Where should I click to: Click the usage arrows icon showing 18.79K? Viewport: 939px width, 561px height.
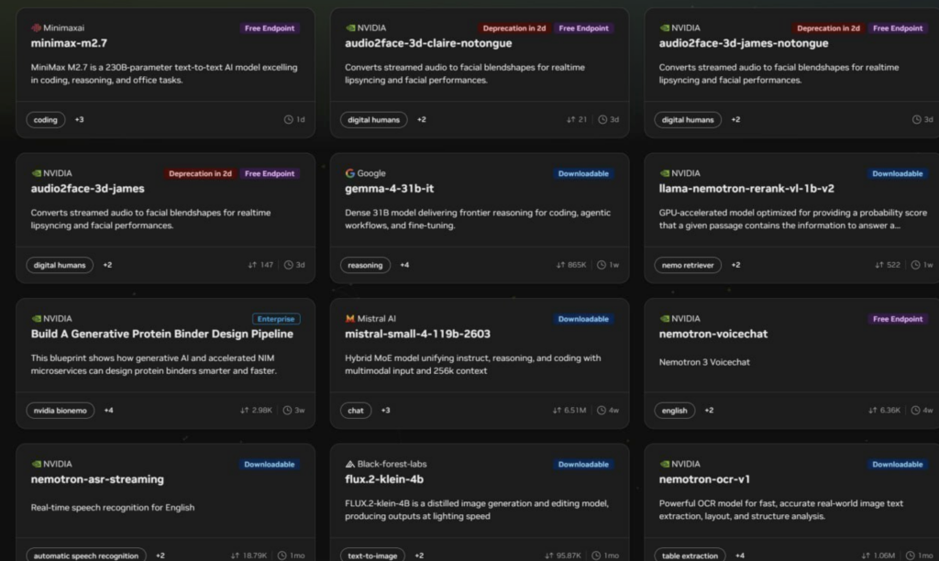(236, 555)
